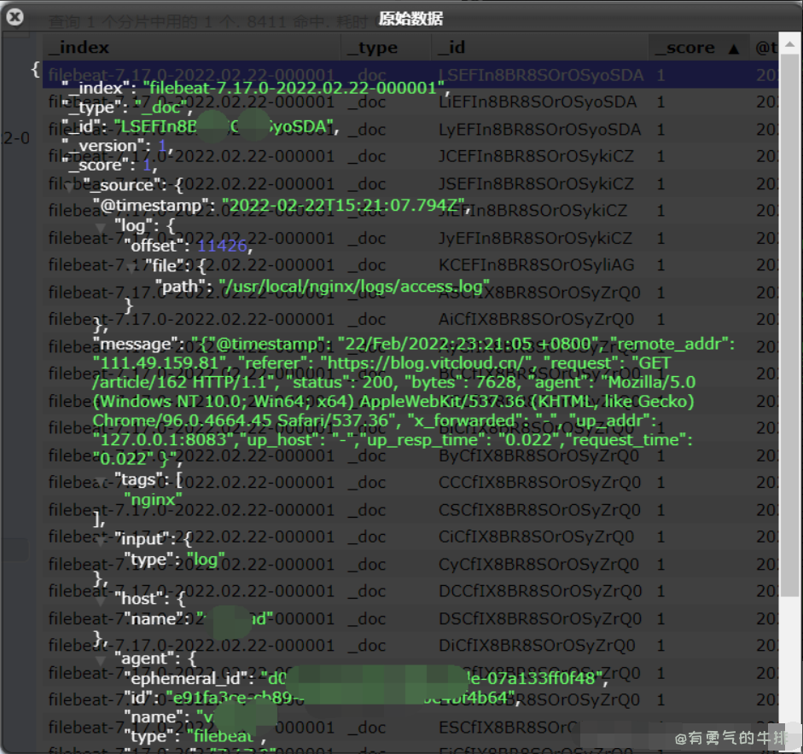The width and height of the screenshot is (803, 754).
Task: Select the "filebeat-7.17.0-2022.02.22-000001" _index value
Action: click(293, 88)
